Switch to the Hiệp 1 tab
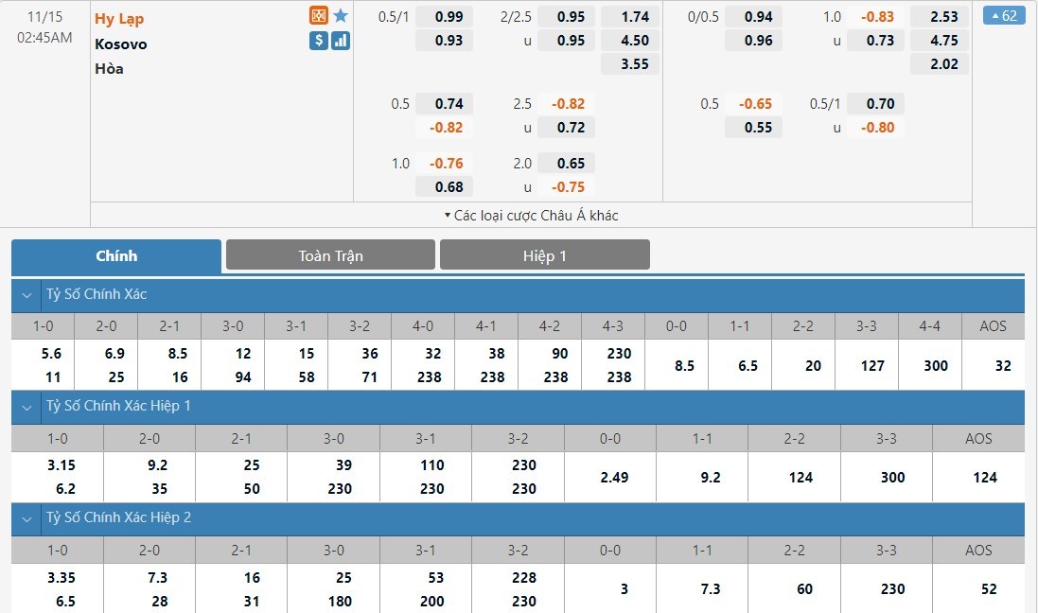1038x613 pixels. click(544, 255)
